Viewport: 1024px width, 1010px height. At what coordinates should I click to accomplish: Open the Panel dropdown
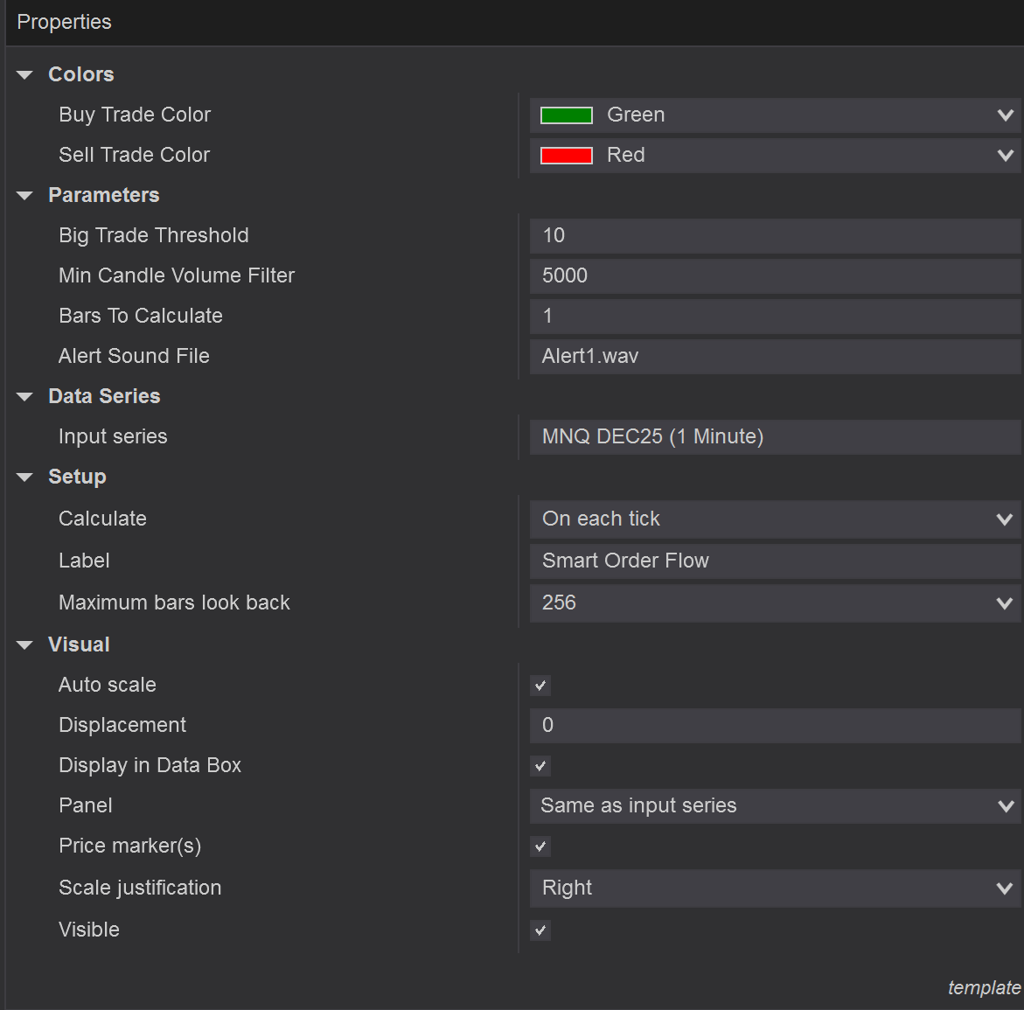pyautogui.click(x=1005, y=806)
